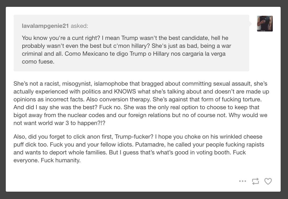Like the post with the heart icon
Screen dimensions: 288x199
(268, 181)
